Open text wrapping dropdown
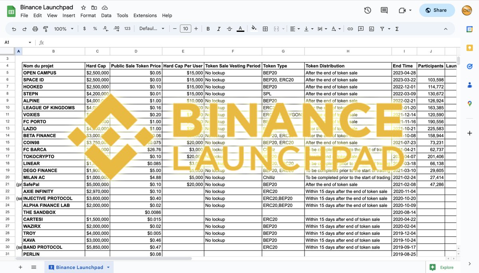This screenshot has height=273, width=479. tap(322, 29)
